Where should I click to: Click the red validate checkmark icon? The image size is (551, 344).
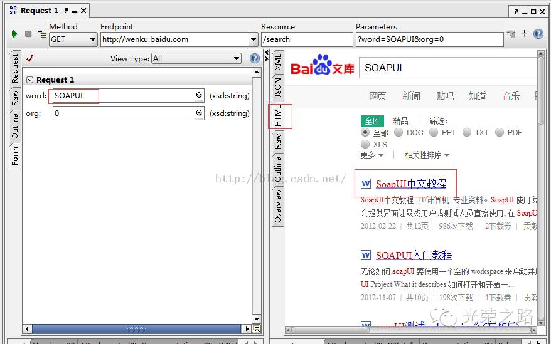29,58
